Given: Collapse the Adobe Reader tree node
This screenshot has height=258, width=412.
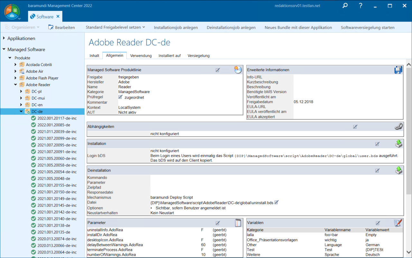Looking at the screenshot, I should click(x=15, y=85).
